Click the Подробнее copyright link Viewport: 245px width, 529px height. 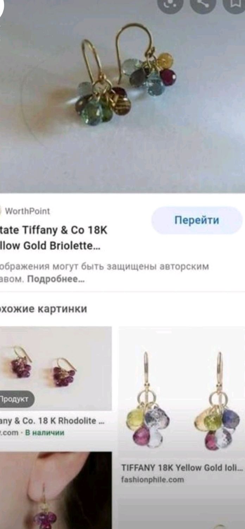56,279
